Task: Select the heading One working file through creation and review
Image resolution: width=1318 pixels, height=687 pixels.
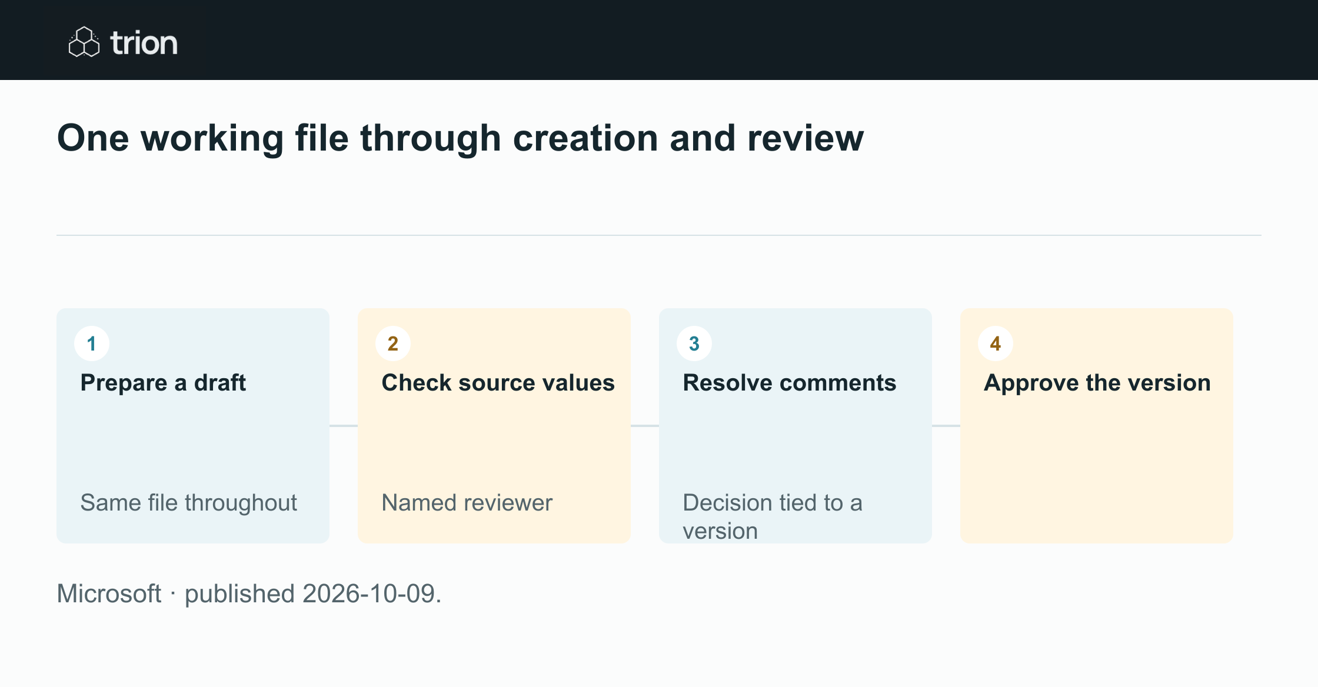Action: 460,138
